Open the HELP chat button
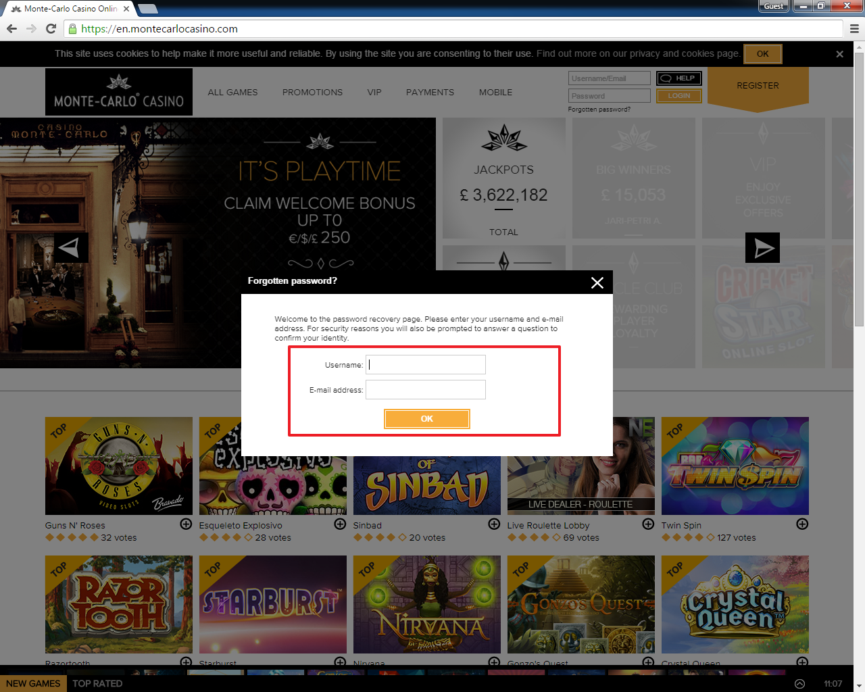The height and width of the screenshot is (692, 865). [x=679, y=78]
